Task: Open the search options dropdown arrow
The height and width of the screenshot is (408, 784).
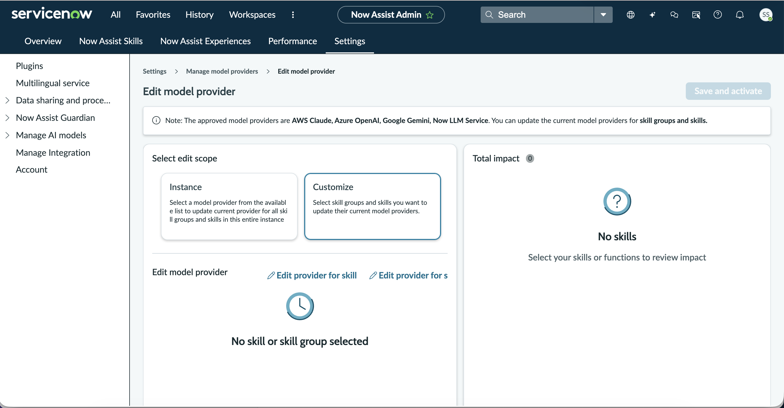Action: (x=603, y=15)
